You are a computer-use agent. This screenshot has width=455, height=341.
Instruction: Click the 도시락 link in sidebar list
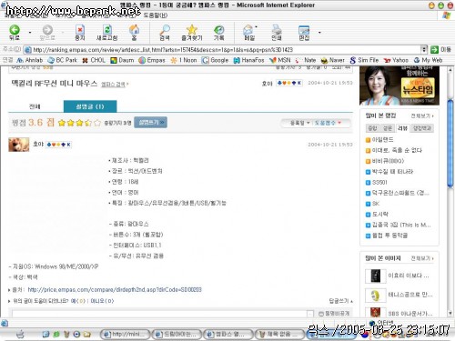coord(380,214)
